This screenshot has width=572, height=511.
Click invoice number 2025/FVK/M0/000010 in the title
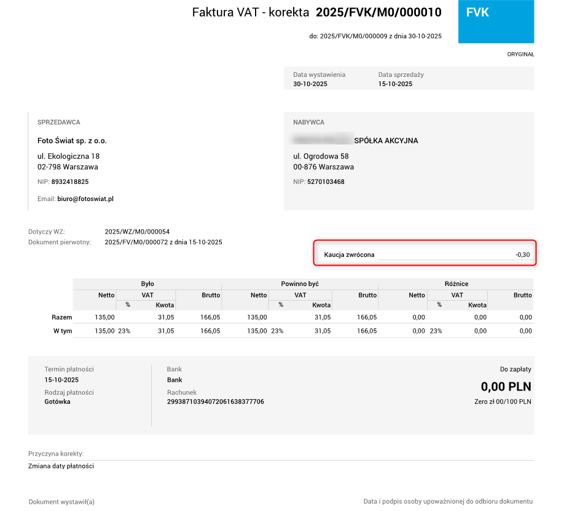coord(378,12)
